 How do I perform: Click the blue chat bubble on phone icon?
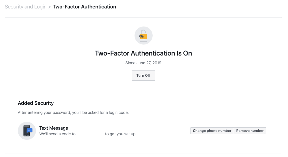coord(30,130)
